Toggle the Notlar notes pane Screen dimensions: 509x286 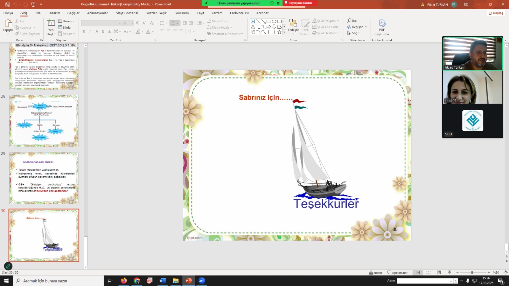(x=376, y=273)
